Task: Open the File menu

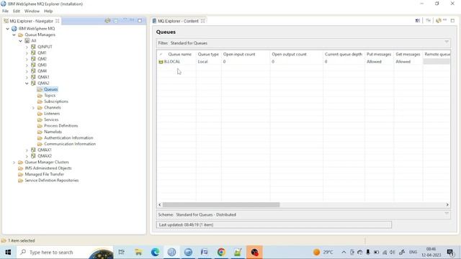Action: (5, 11)
